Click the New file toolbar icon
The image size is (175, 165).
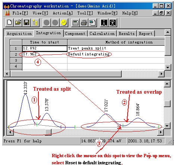9,23
